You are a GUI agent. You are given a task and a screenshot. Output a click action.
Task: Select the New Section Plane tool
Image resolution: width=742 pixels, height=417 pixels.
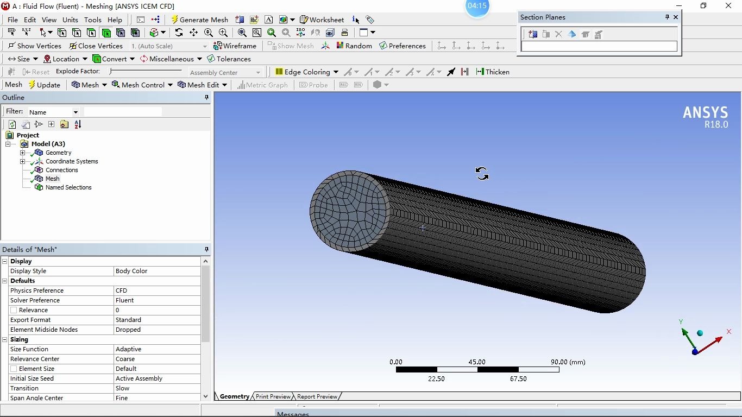532,34
